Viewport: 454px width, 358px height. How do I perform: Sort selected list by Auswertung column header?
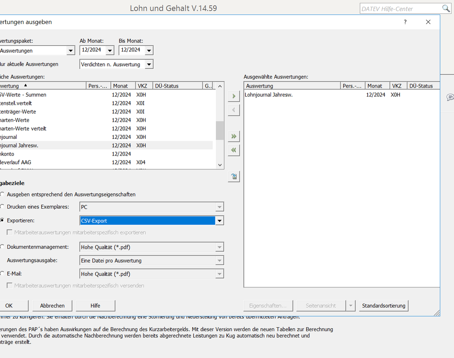click(292, 86)
